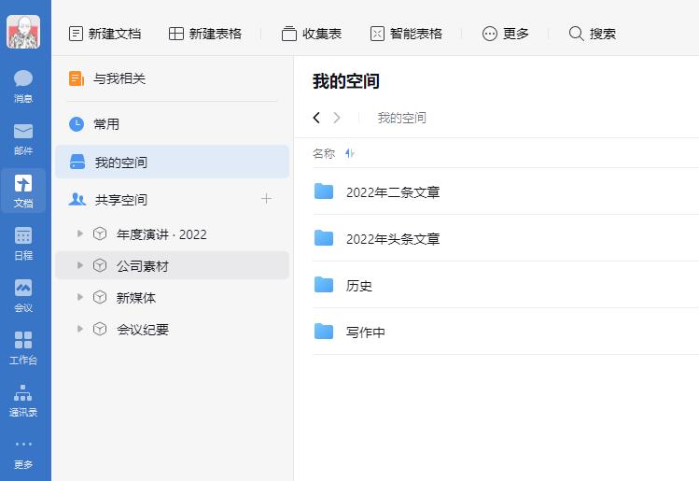The width and height of the screenshot is (699, 481).
Task: Open the 年度演讲 · 2022 shared space
Action: tap(161, 234)
